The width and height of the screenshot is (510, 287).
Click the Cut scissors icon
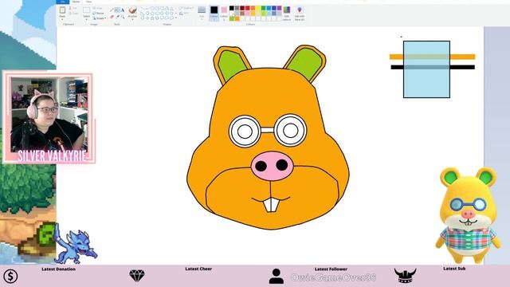tap(73, 8)
